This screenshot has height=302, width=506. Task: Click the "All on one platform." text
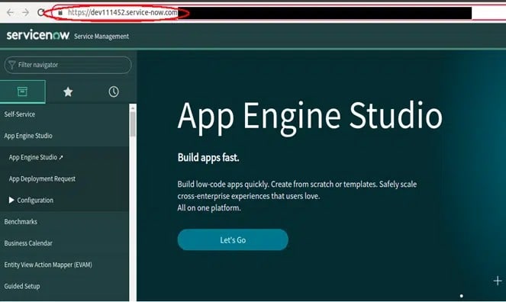click(209, 208)
